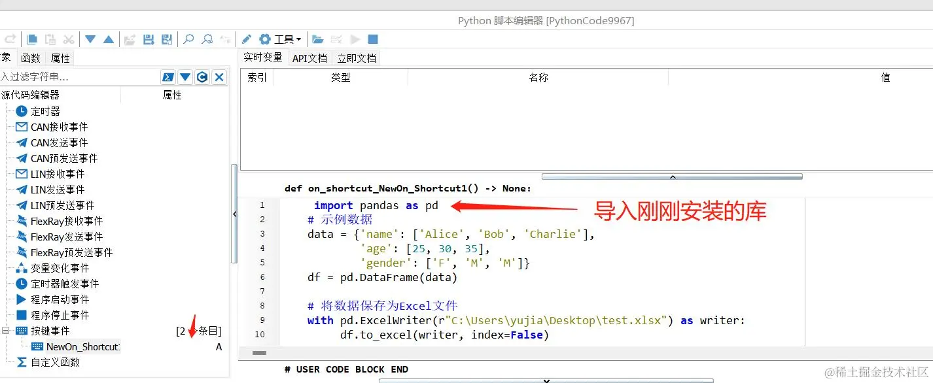Select the 自定义函数 tree item
Image resolution: width=933 pixels, height=383 pixels.
(x=55, y=362)
